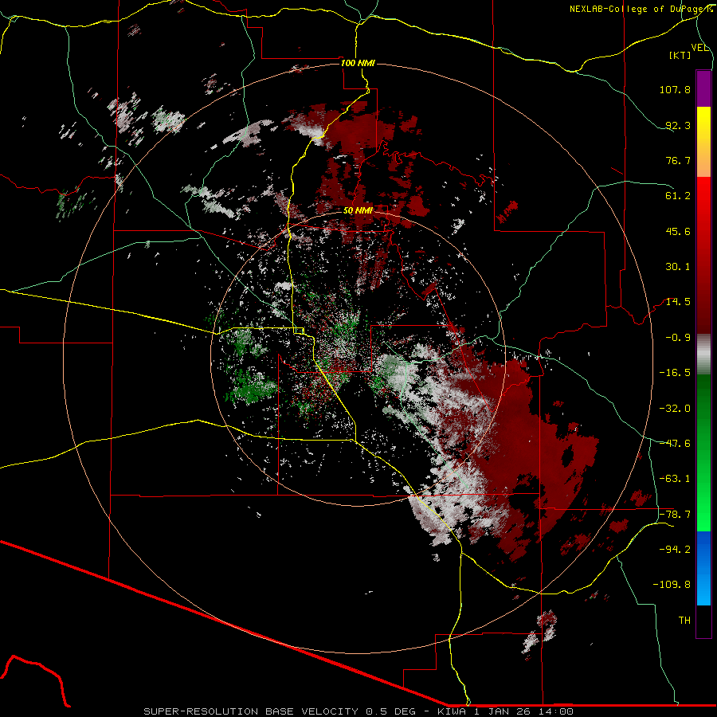The height and width of the screenshot is (717, 717).
Task: Click the 92.3 legend value
Action: point(678,125)
